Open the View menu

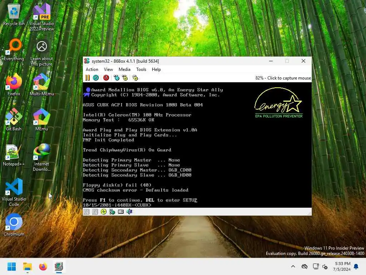[x=108, y=69]
